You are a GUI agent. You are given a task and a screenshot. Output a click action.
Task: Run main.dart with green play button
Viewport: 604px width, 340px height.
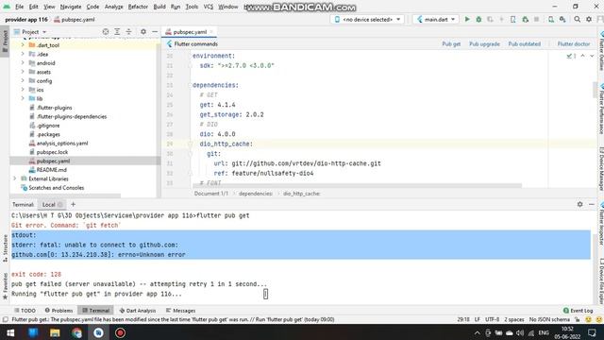point(467,19)
